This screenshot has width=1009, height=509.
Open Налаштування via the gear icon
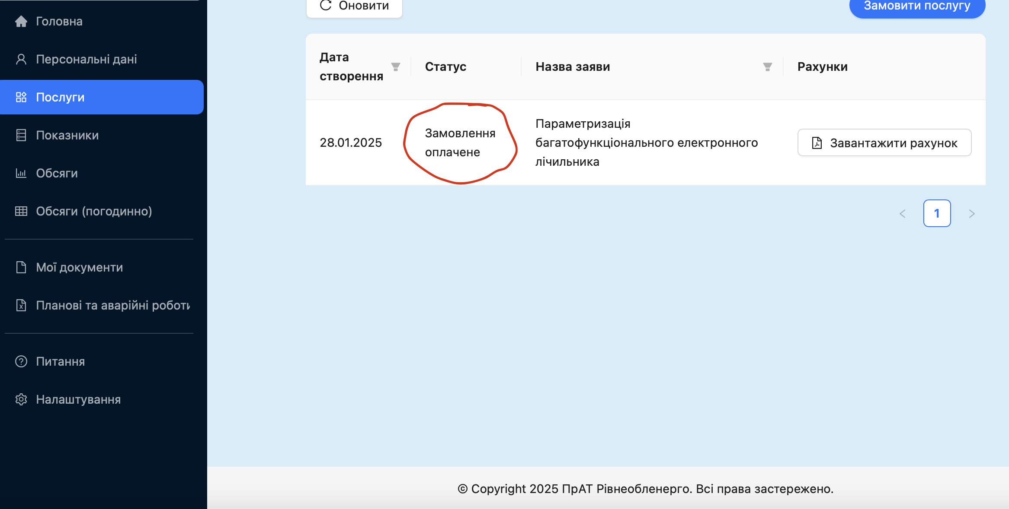[22, 399]
